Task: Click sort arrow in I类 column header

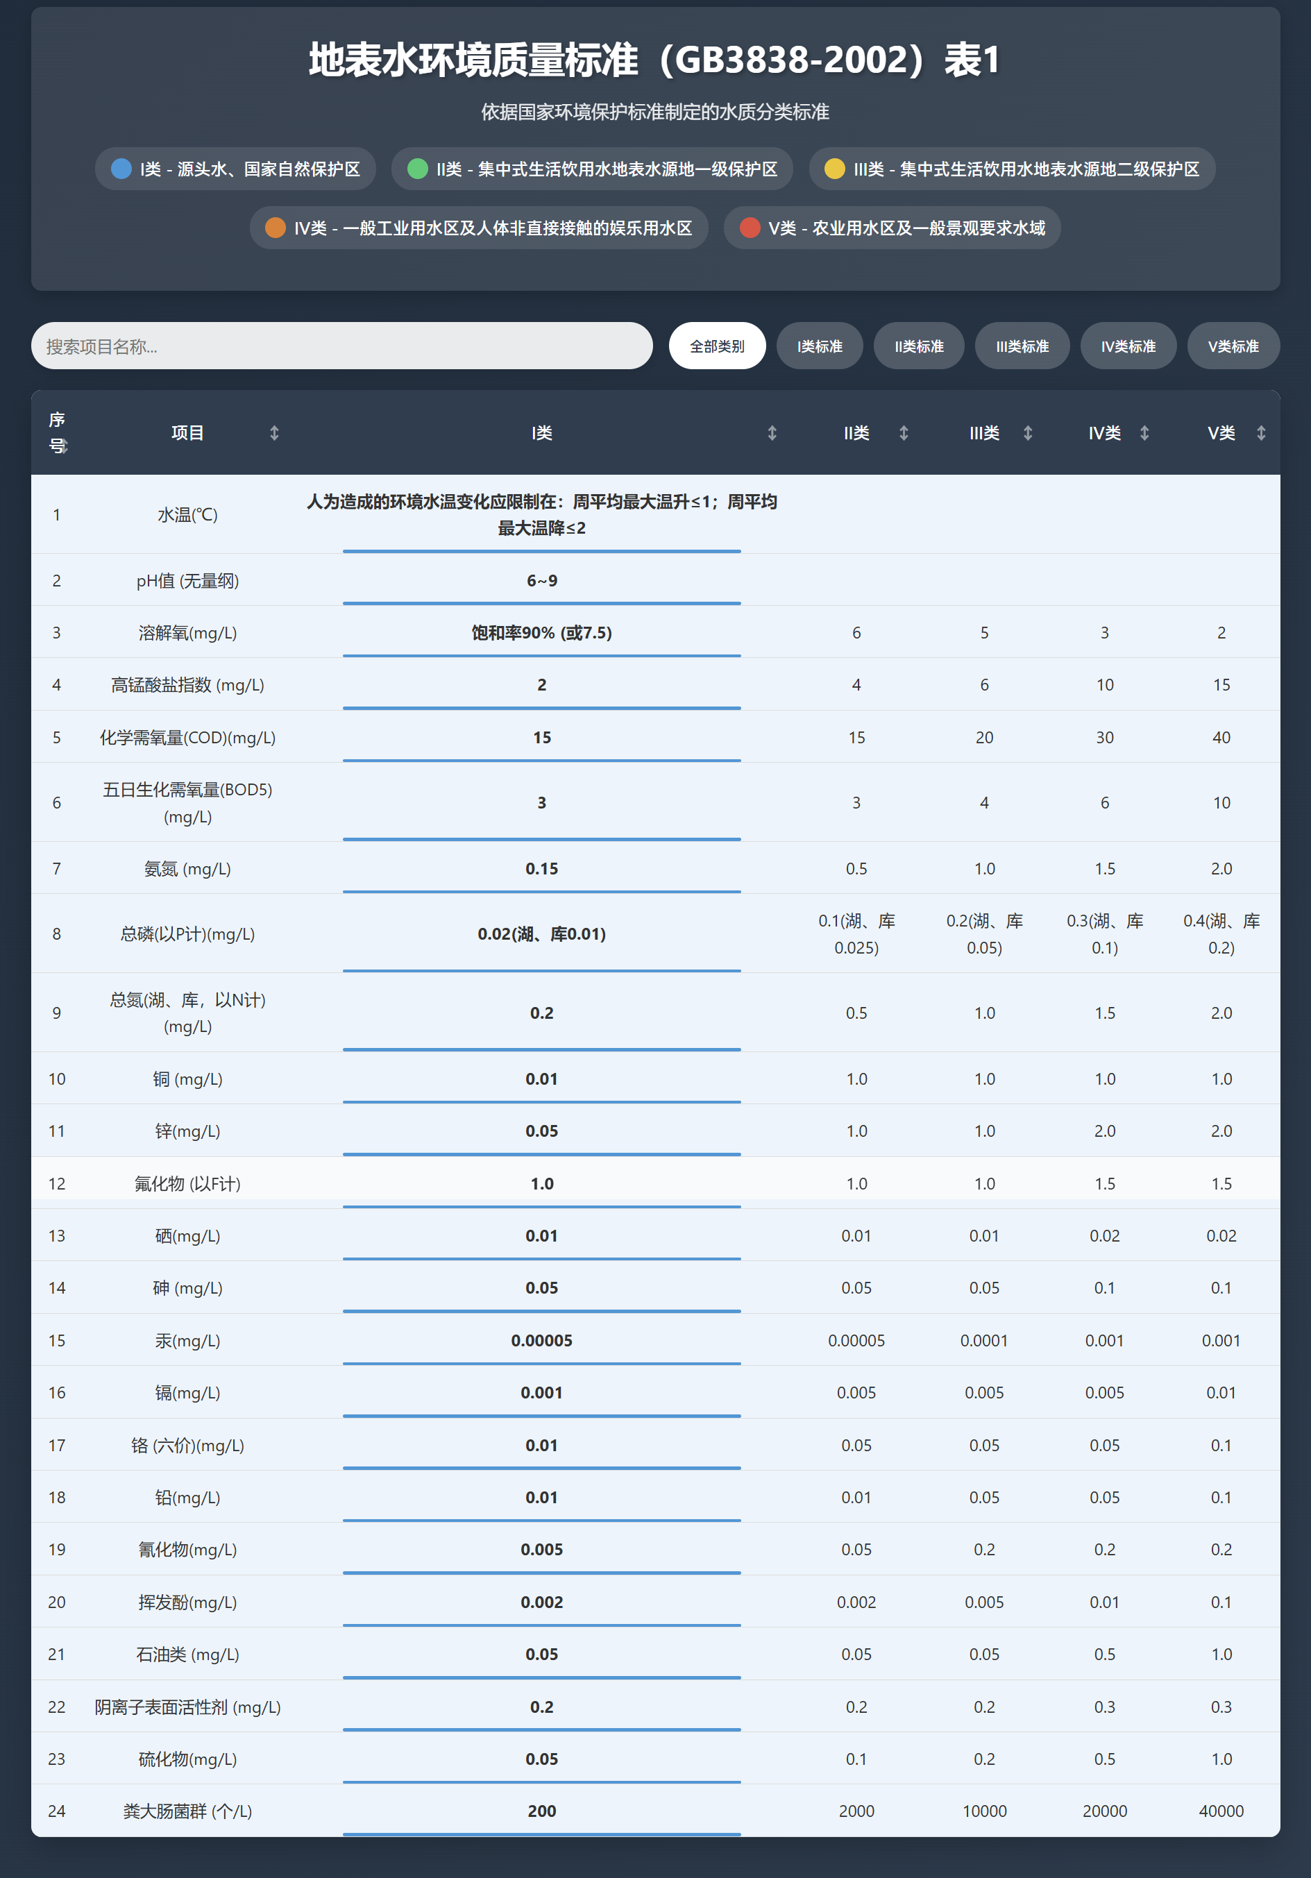Action: coord(772,432)
